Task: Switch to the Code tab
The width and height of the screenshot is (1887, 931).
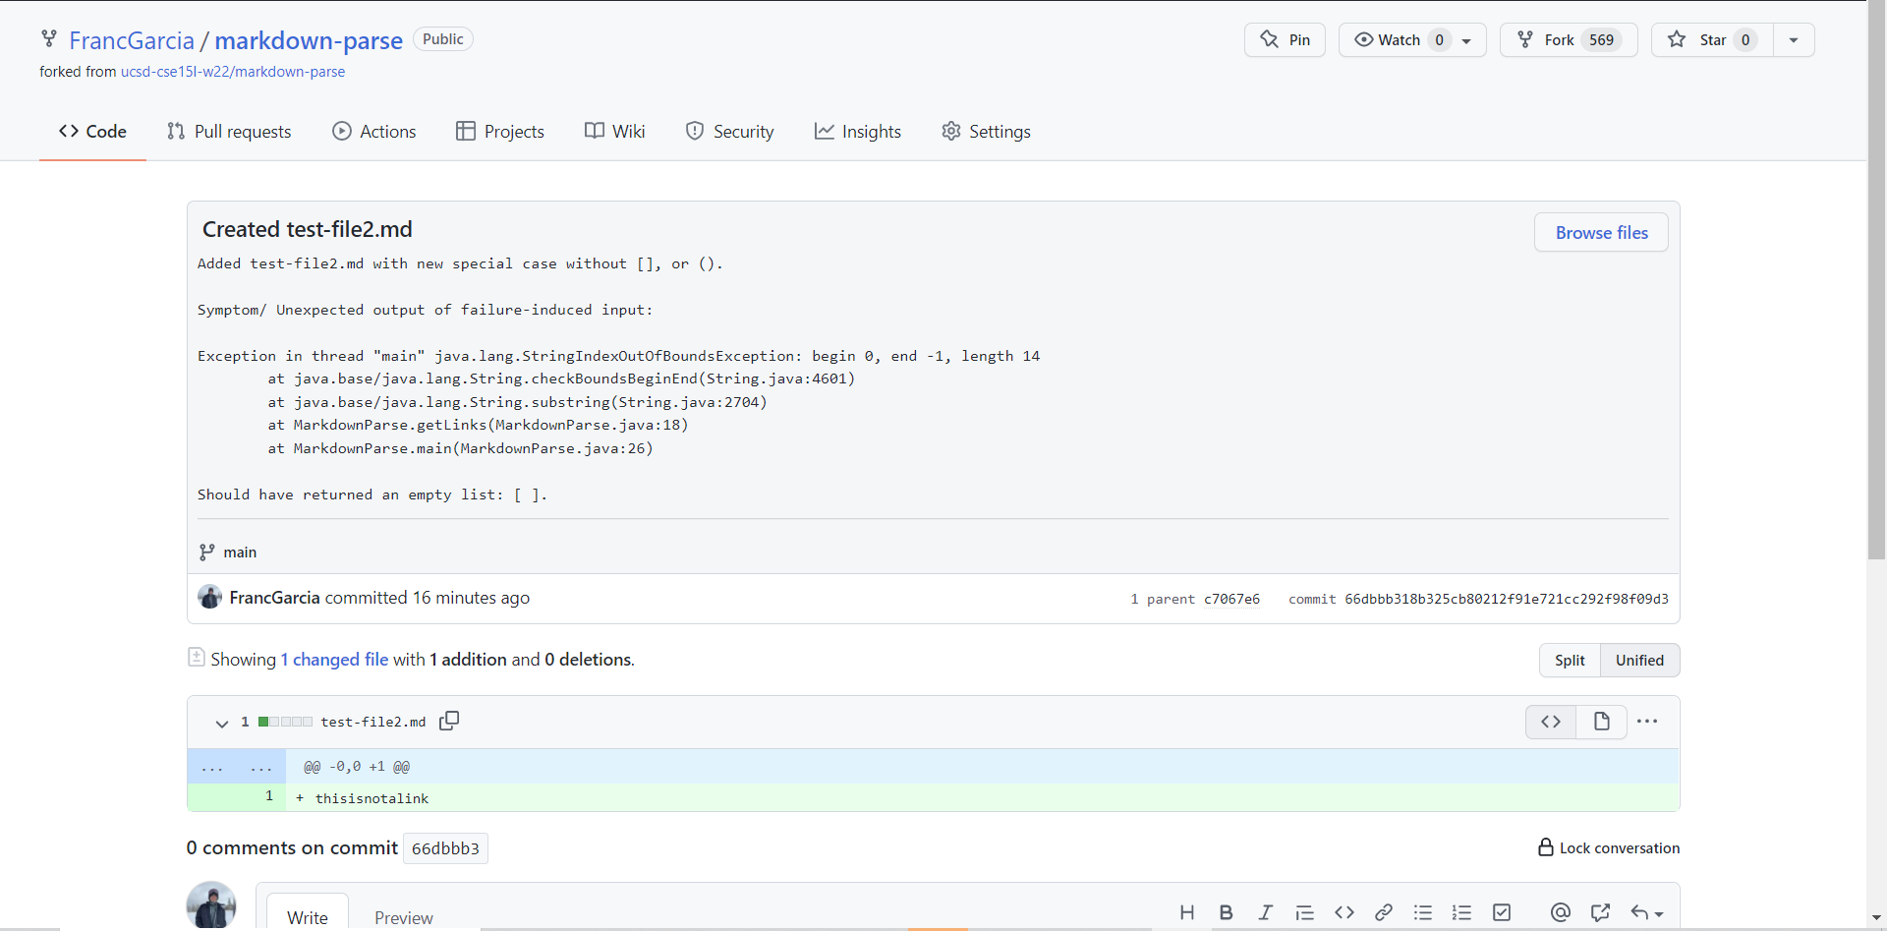Action: [x=92, y=131]
